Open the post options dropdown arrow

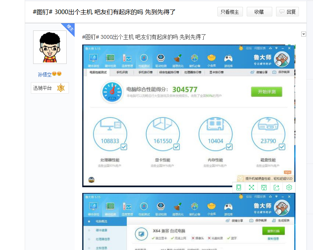[x=303, y=34]
